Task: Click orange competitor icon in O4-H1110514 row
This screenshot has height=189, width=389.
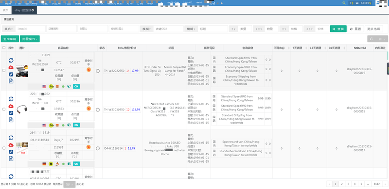Action: (x=88, y=147)
